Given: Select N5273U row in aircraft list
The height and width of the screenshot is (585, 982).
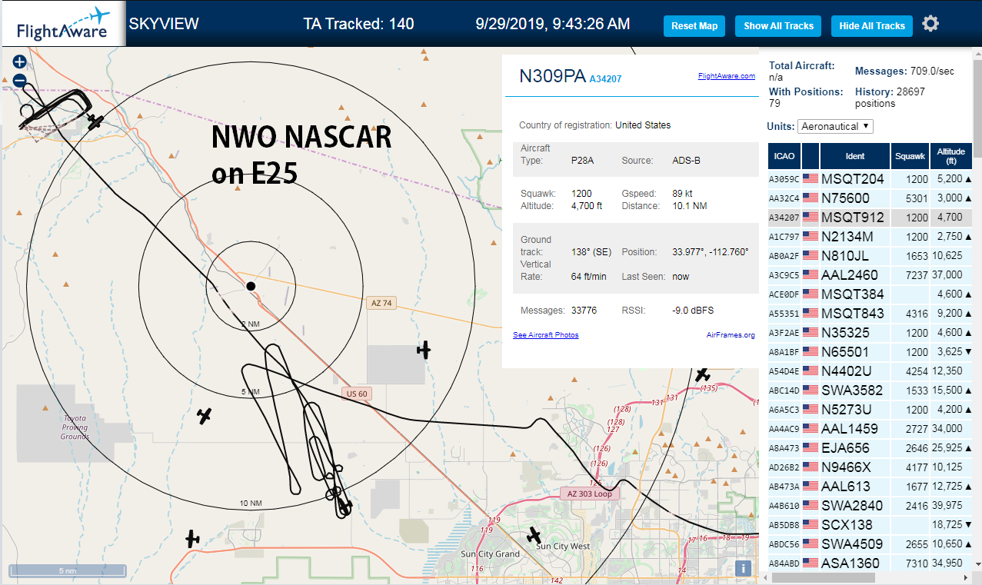Looking at the screenshot, I should [870, 409].
